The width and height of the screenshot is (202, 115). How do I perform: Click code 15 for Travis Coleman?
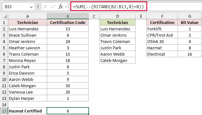(68, 54)
